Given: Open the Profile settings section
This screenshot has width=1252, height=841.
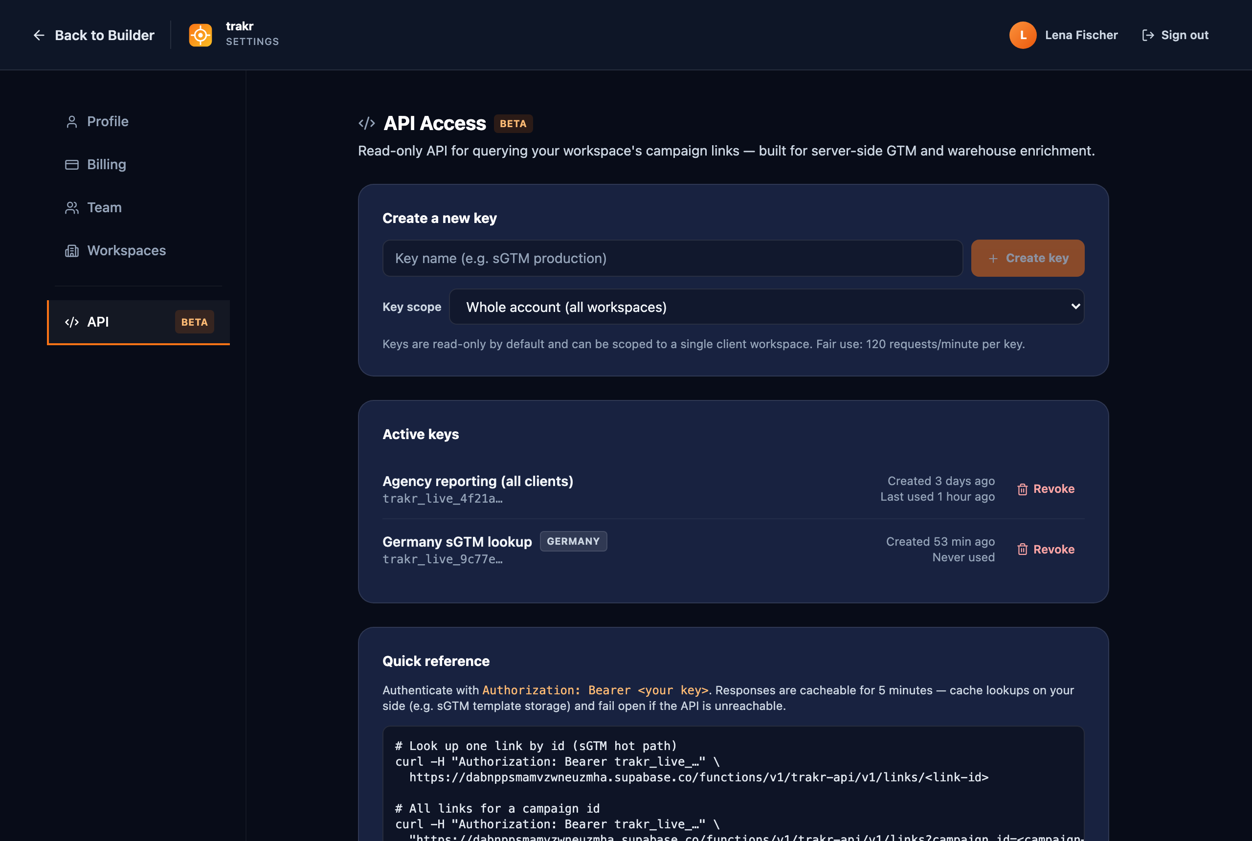Looking at the screenshot, I should tap(138, 122).
